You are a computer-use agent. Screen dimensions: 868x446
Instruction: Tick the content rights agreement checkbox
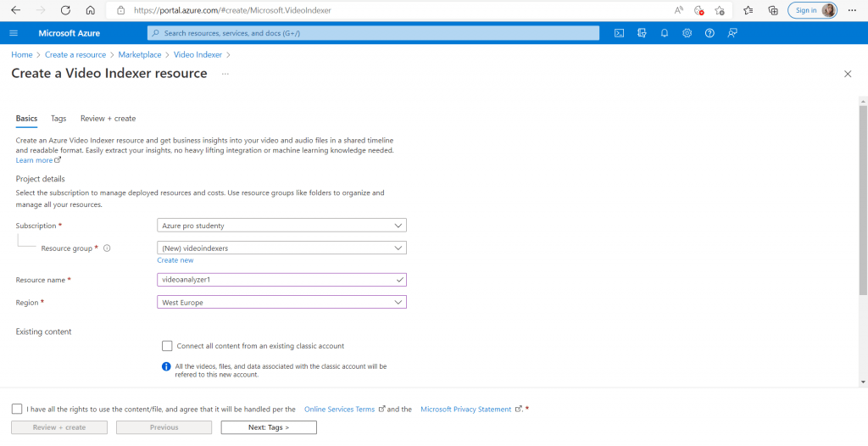[x=17, y=409]
